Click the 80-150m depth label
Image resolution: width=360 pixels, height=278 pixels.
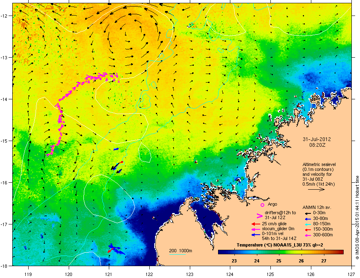tap(321, 224)
